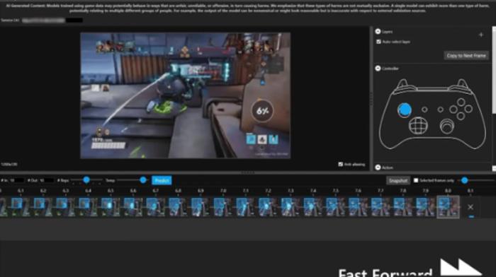Click the top face button on controller
The width and height of the screenshot is (496, 277).
pyautogui.click(x=461, y=102)
